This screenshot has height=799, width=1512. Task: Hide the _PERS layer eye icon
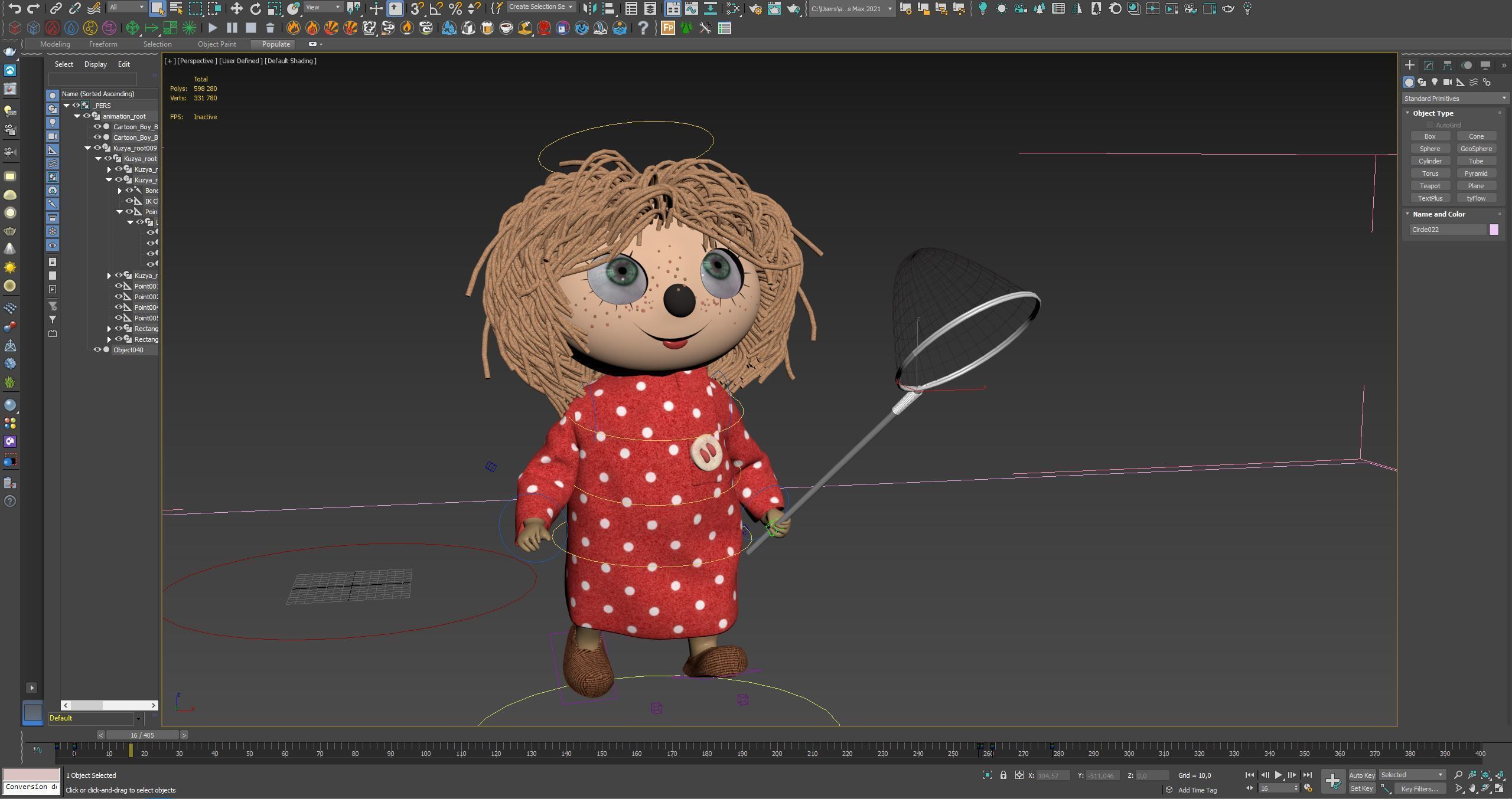[76, 105]
